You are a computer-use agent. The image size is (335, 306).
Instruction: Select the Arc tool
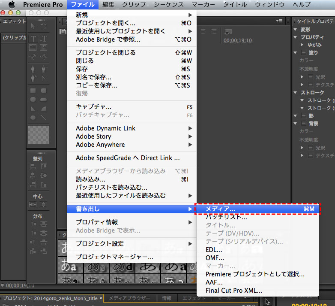click(44, 109)
